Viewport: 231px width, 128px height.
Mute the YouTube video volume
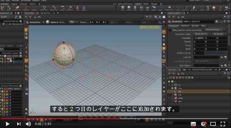tap(28, 124)
